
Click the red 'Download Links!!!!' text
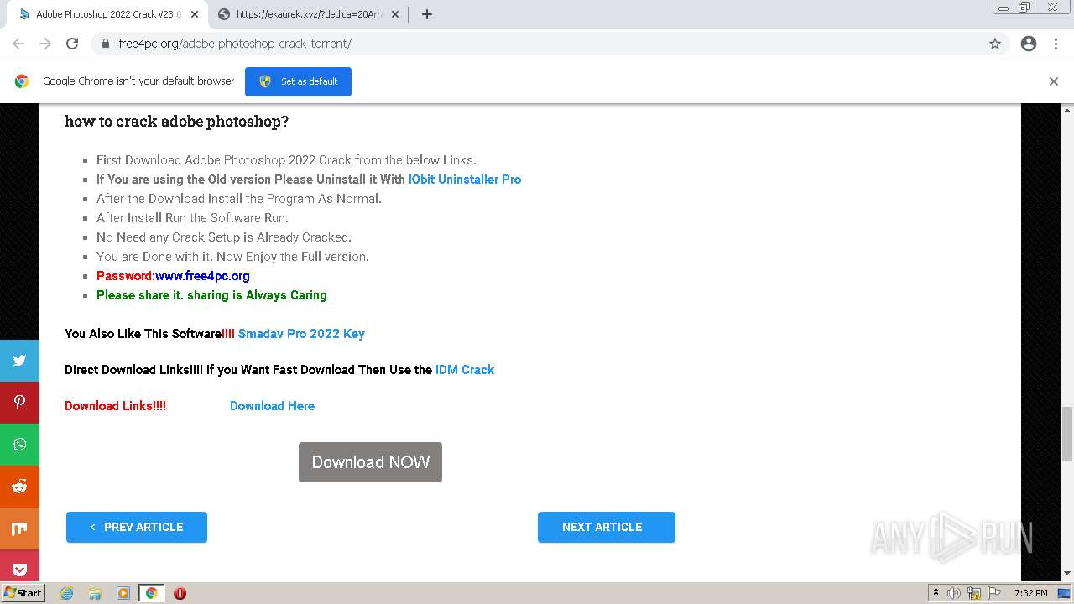pyautogui.click(x=115, y=406)
